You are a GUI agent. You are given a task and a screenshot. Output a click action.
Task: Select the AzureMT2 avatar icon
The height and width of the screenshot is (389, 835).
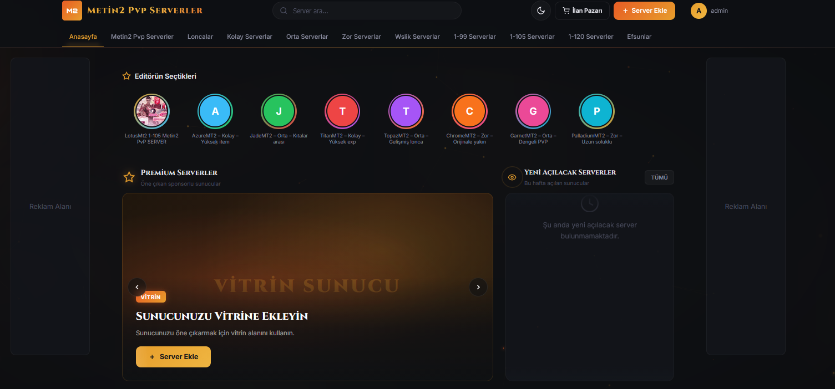[x=215, y=111]
